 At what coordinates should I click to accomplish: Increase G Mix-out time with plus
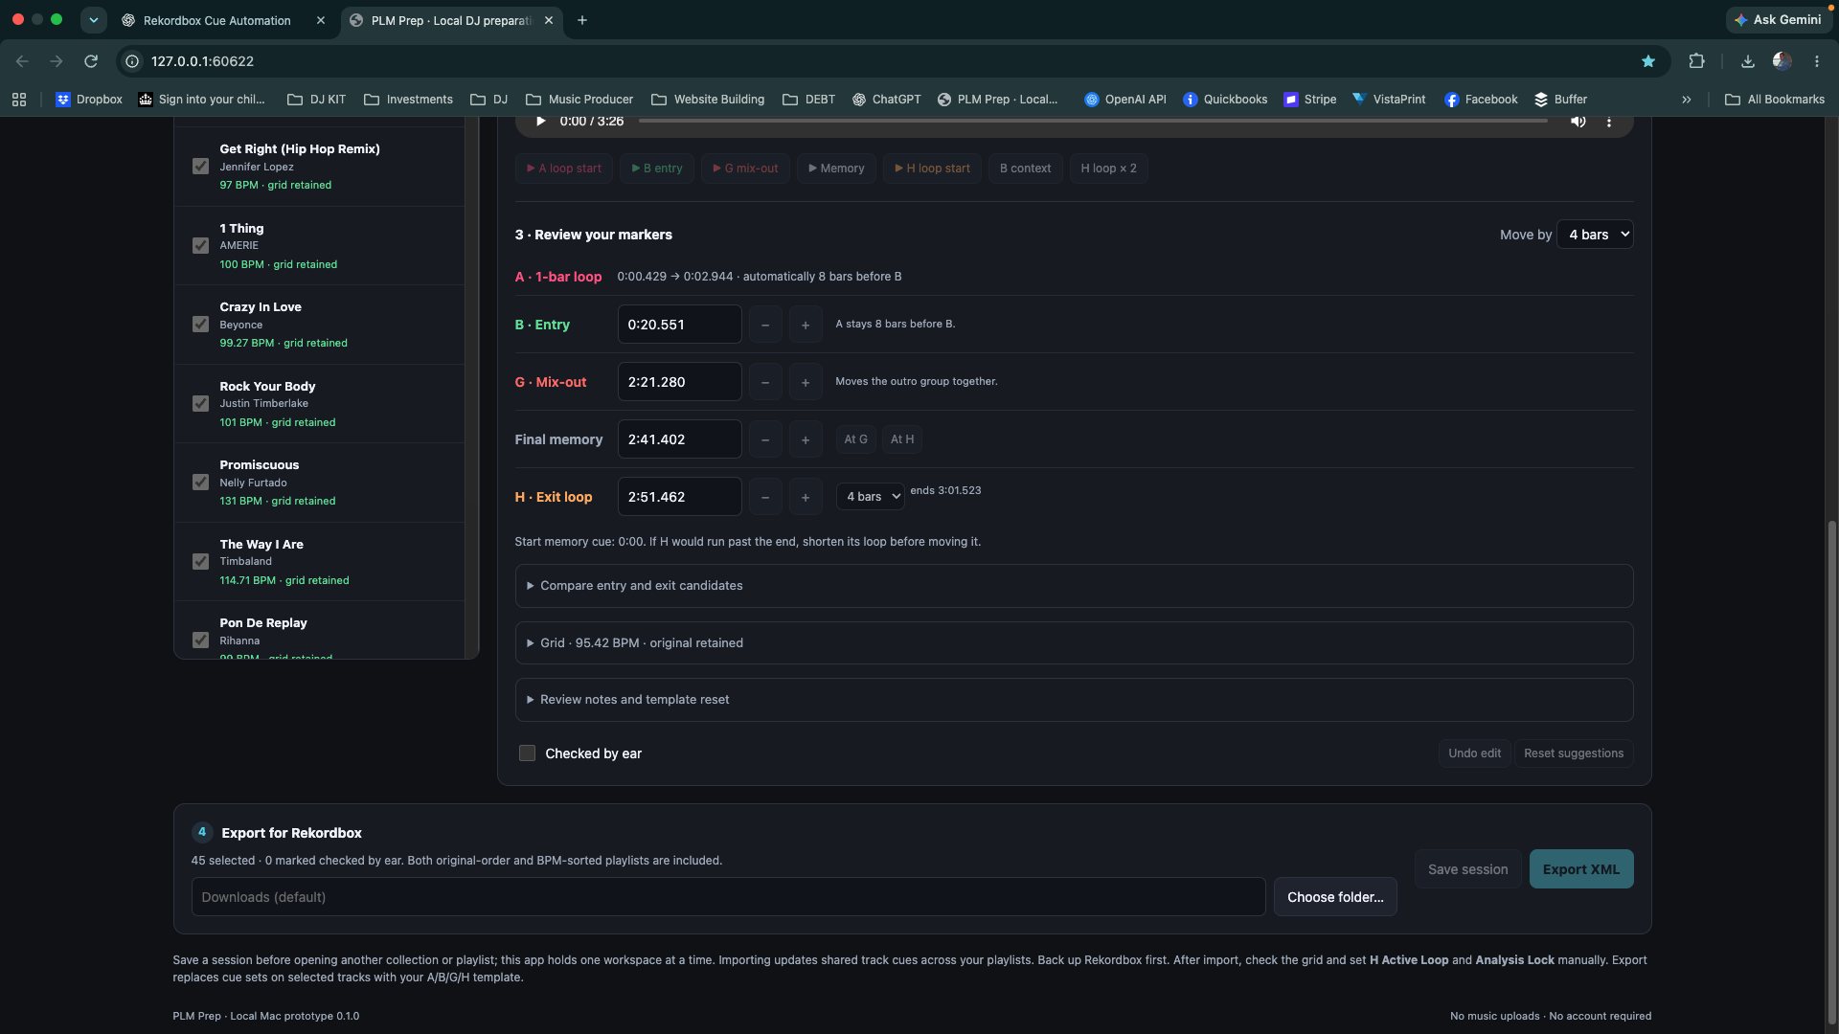pos(806,382)
